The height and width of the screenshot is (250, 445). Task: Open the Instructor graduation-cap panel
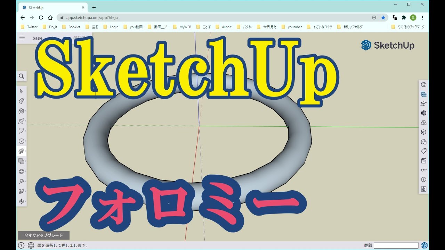[x=423, y=103]
